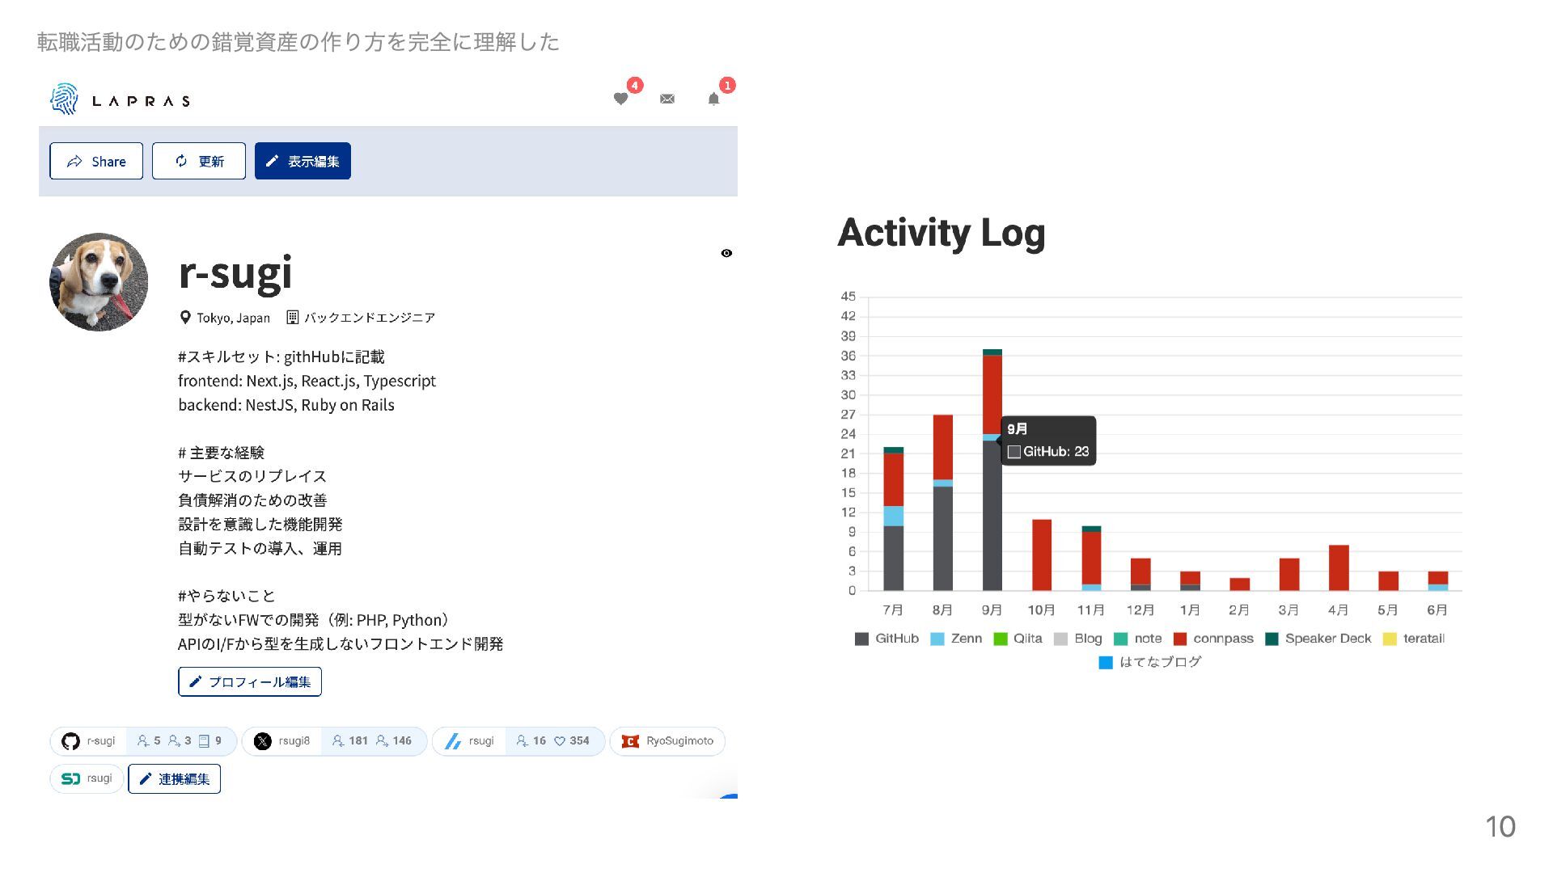1553x873 pixels.
Task: Open the Speaker Deck rsugi link
Action: (87, 778)
